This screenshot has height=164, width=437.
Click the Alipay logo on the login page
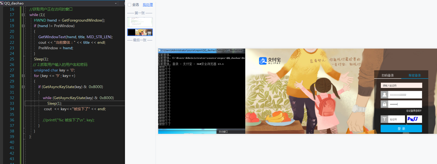pos(270,61)
